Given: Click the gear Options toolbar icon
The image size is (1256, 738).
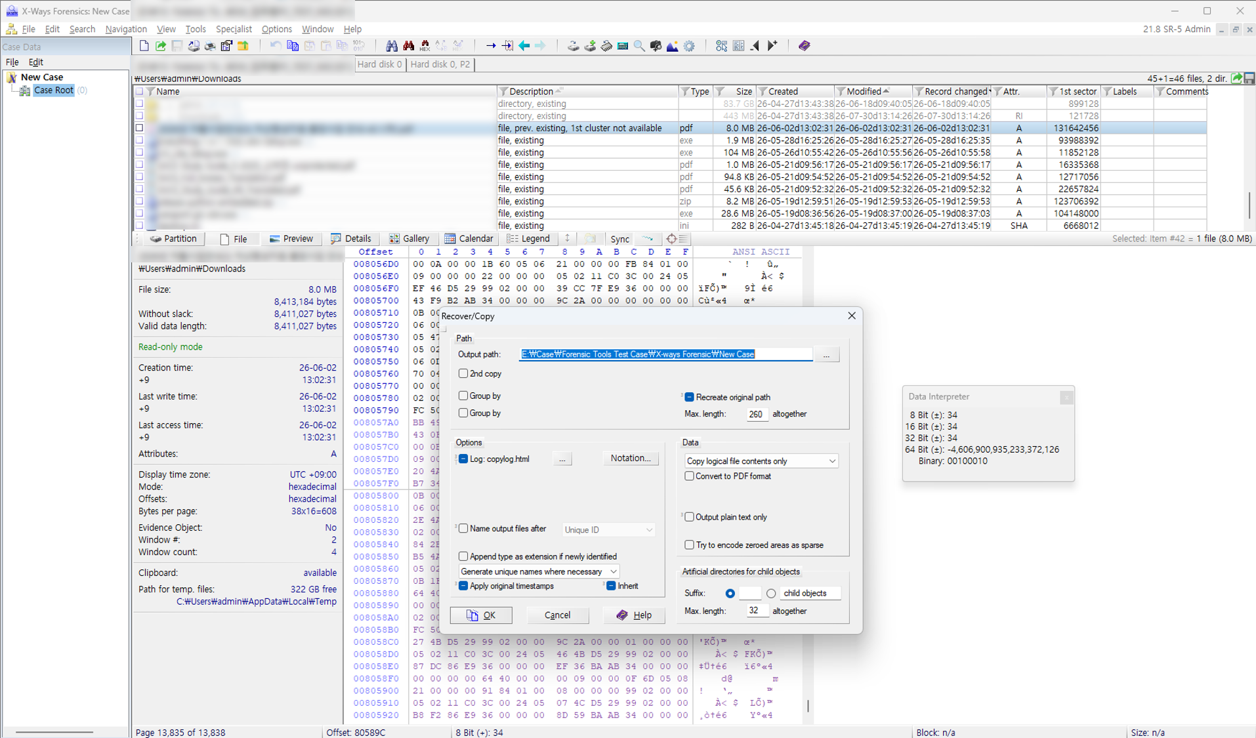Looking at the screenshot, I should [x=689, y=46].
